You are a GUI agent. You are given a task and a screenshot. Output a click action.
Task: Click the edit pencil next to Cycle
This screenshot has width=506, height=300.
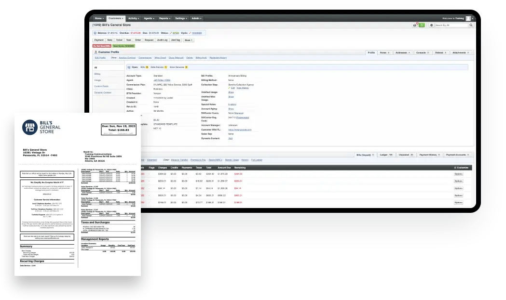coord(190,33)
